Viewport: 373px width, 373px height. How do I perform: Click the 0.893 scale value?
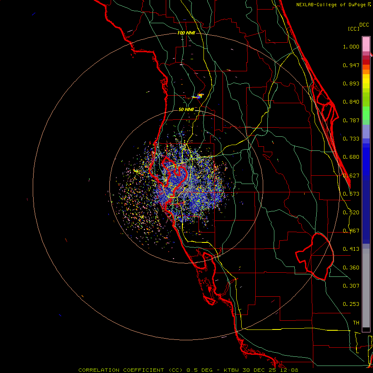(x=351, y=83)
